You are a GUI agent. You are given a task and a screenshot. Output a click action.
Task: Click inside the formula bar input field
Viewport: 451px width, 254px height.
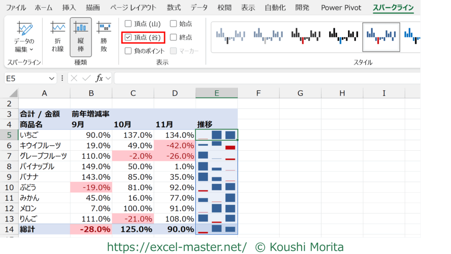(x=266, y=78)
